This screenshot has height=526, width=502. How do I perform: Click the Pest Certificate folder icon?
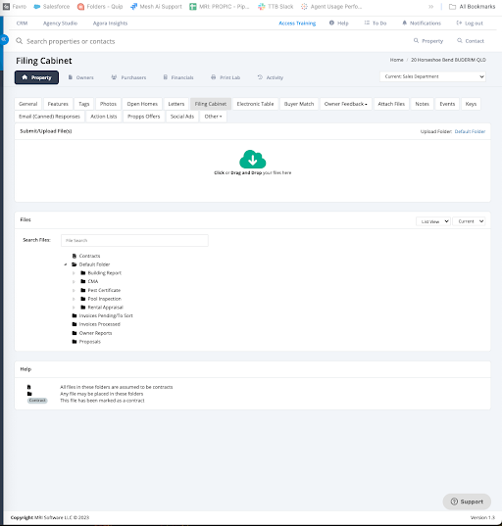(x=83, y=290)
